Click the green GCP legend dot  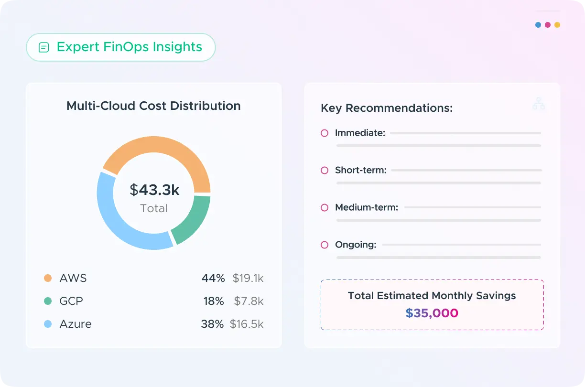click(48, 301)
